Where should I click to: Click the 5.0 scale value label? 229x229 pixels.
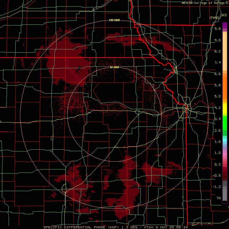[218, 96]
